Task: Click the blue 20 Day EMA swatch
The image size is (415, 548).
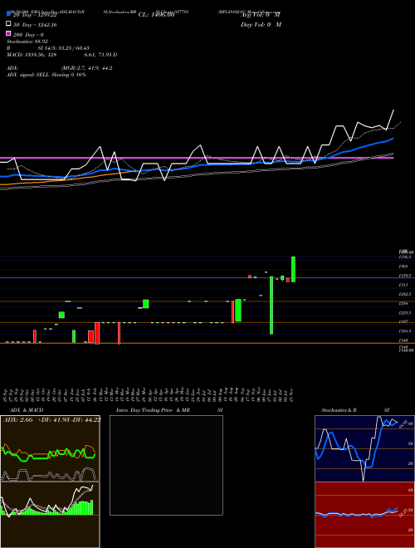Action: click(8, 14)
